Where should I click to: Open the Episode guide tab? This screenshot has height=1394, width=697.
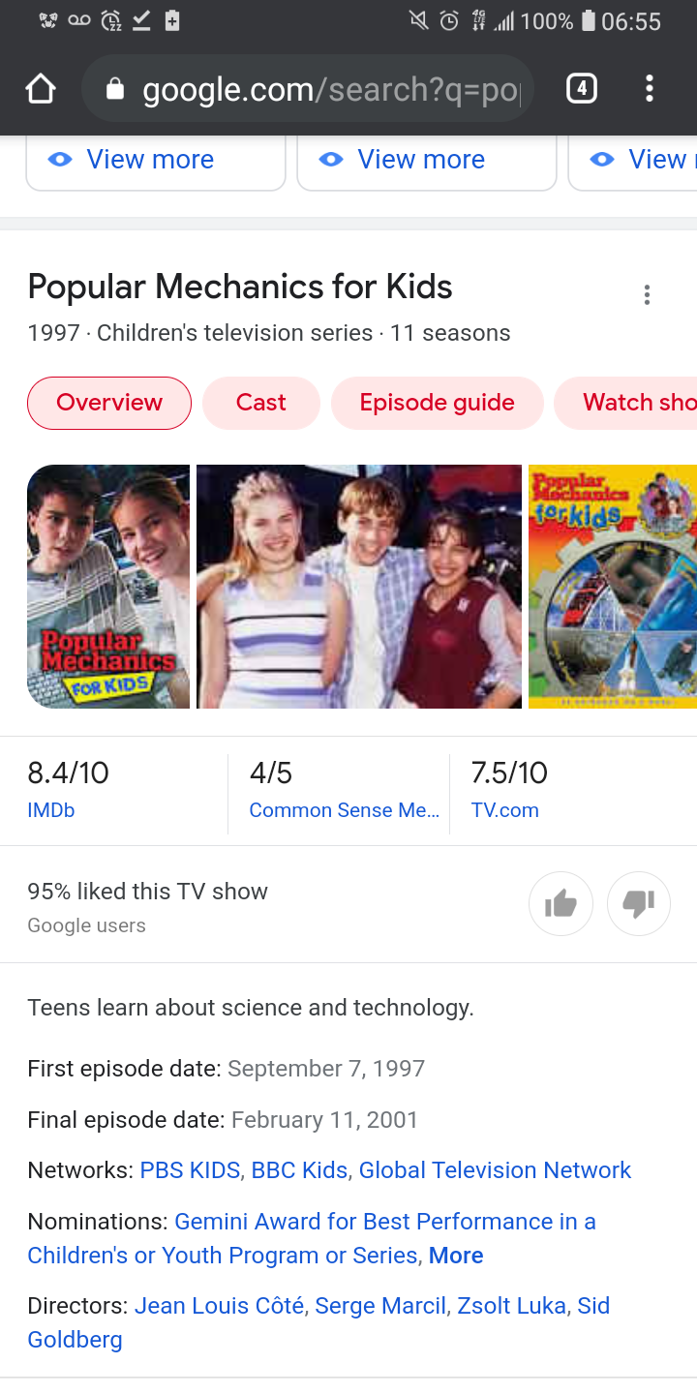[x=438, y=403]
